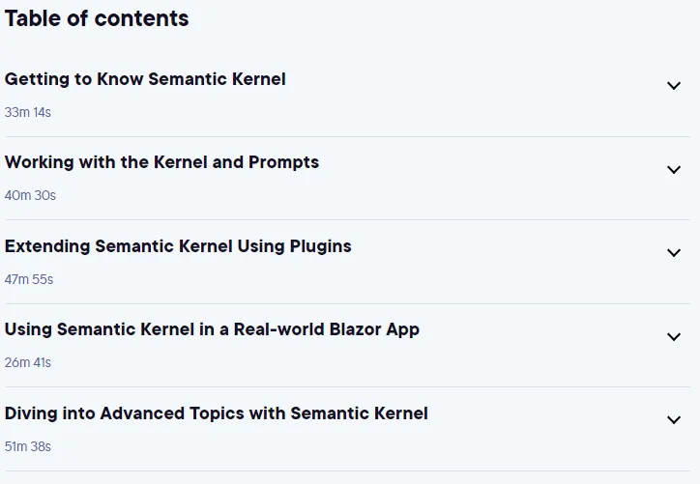Open the chevron for Extending Semantic Kernel Using Plugins

pyautogui.click(x=674, y=252)
